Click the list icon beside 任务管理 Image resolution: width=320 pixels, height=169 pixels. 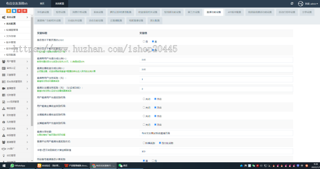click(4, 95)
